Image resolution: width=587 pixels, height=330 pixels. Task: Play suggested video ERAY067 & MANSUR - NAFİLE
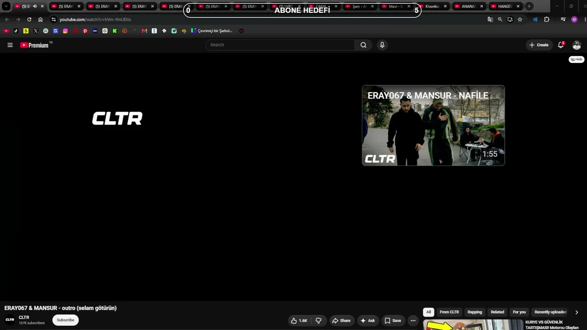pos(433,126)
